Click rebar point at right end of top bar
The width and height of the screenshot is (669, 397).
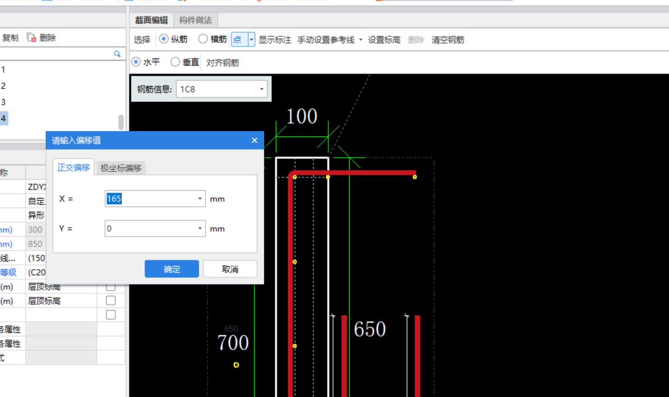coord(414,177)
